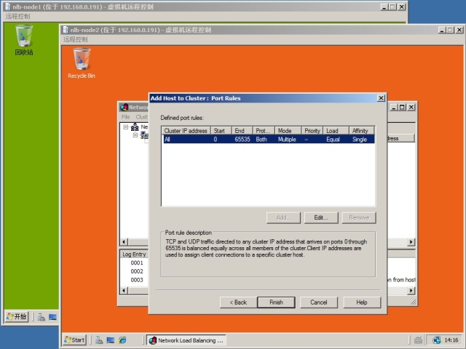The height and width of the screenshot is (349, 466).
Task: Go back with the Back button
Action: (238, 302)
